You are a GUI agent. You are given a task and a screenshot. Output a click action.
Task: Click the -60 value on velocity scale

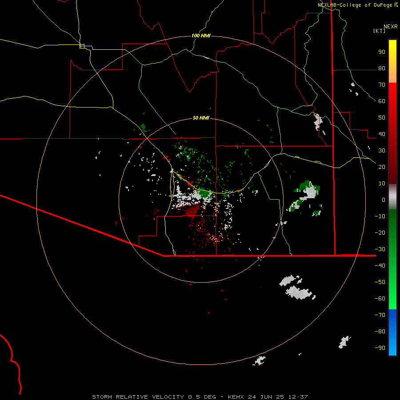(380, 299)
